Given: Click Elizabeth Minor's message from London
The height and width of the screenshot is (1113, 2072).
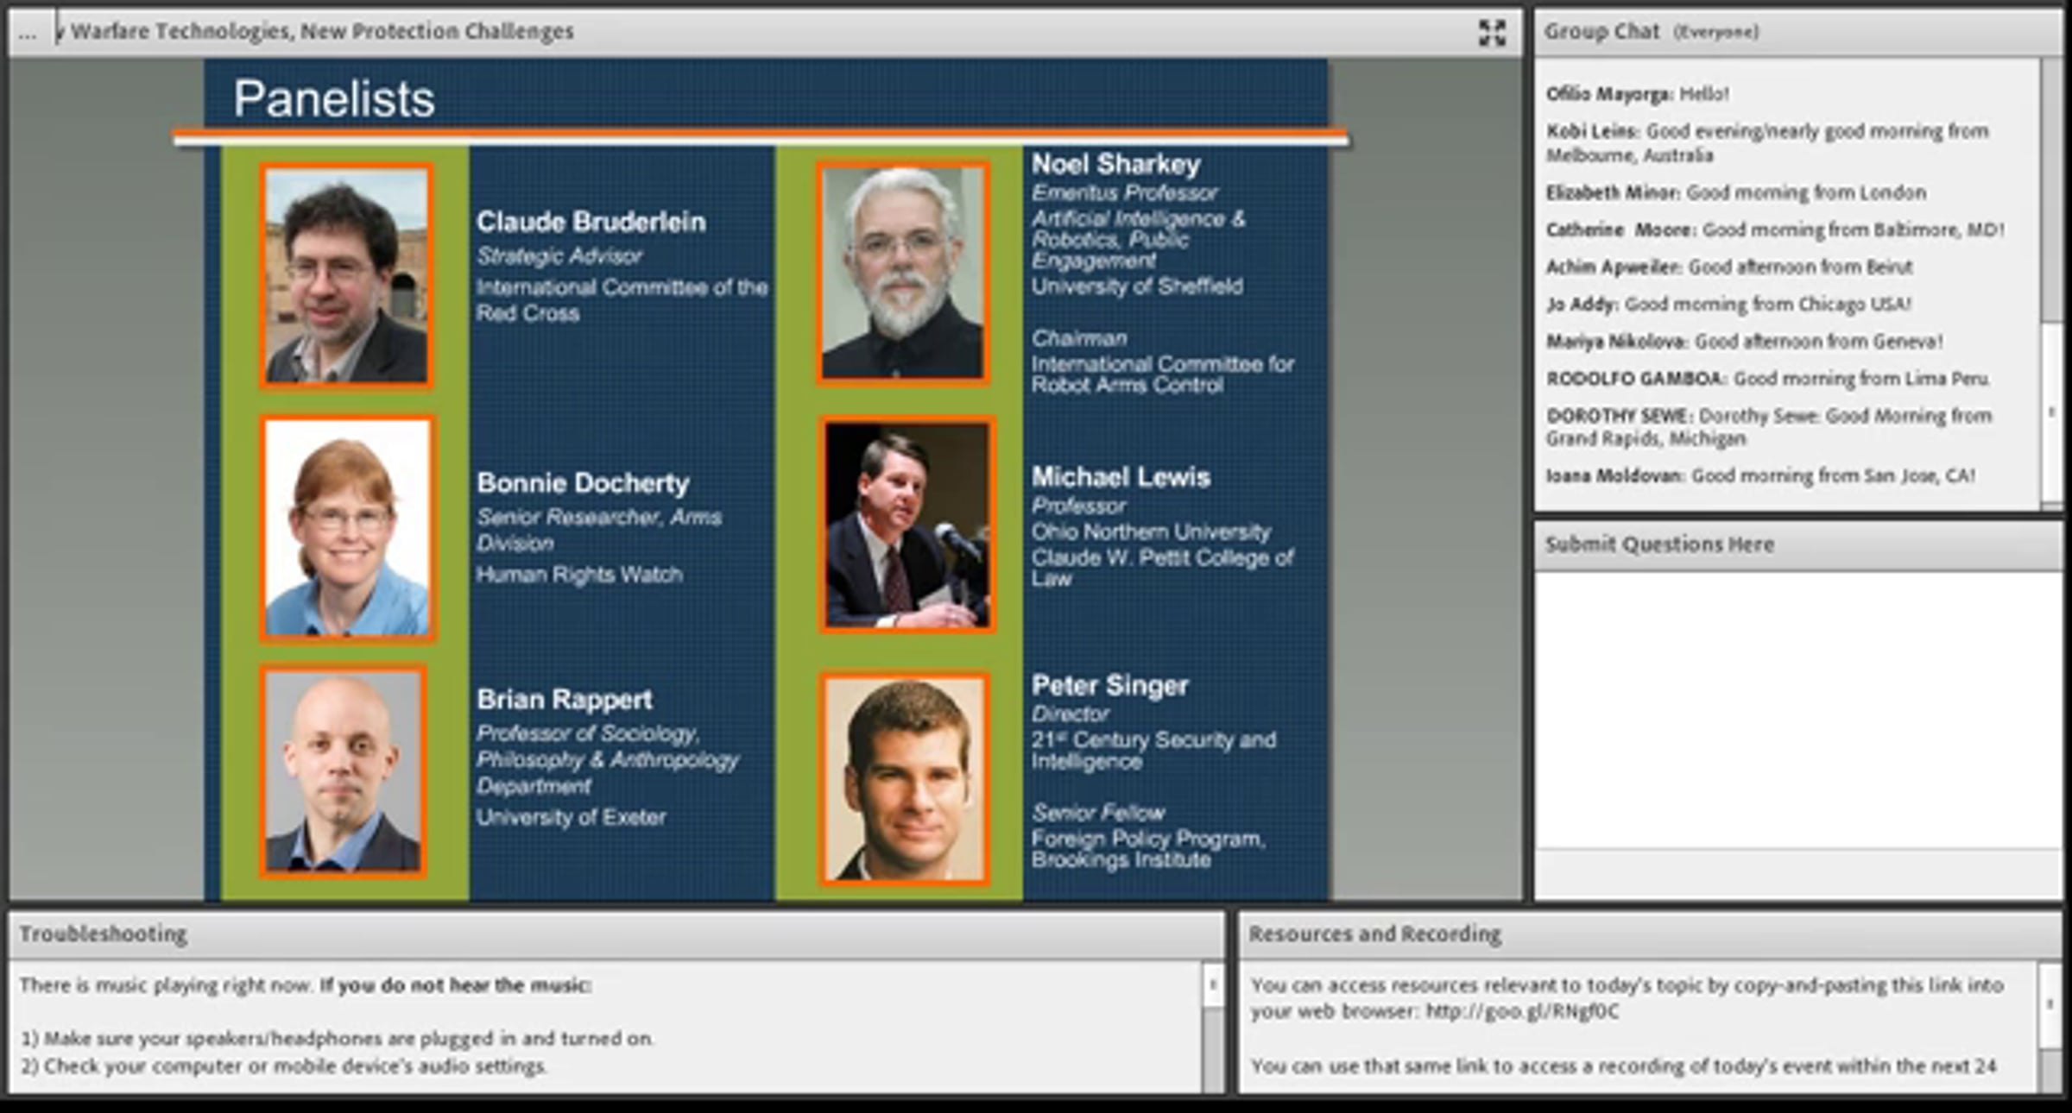Looking at the screenshot, I should (1736, 192).
